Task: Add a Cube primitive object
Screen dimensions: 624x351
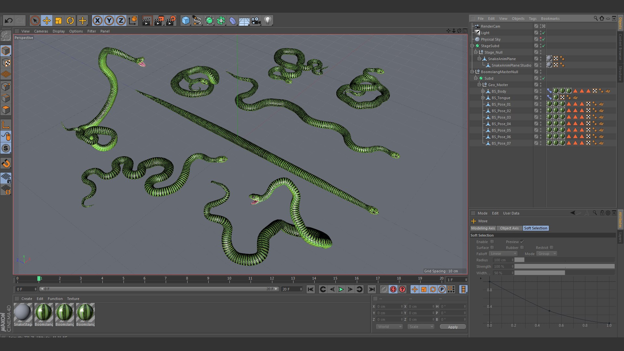Action: click(186, 21)
